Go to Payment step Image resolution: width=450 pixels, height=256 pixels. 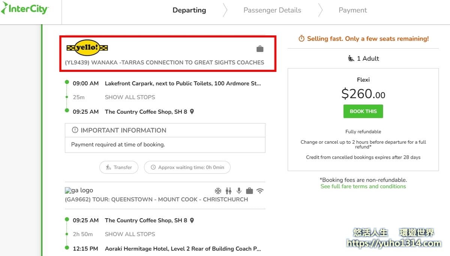click(352, 10)
